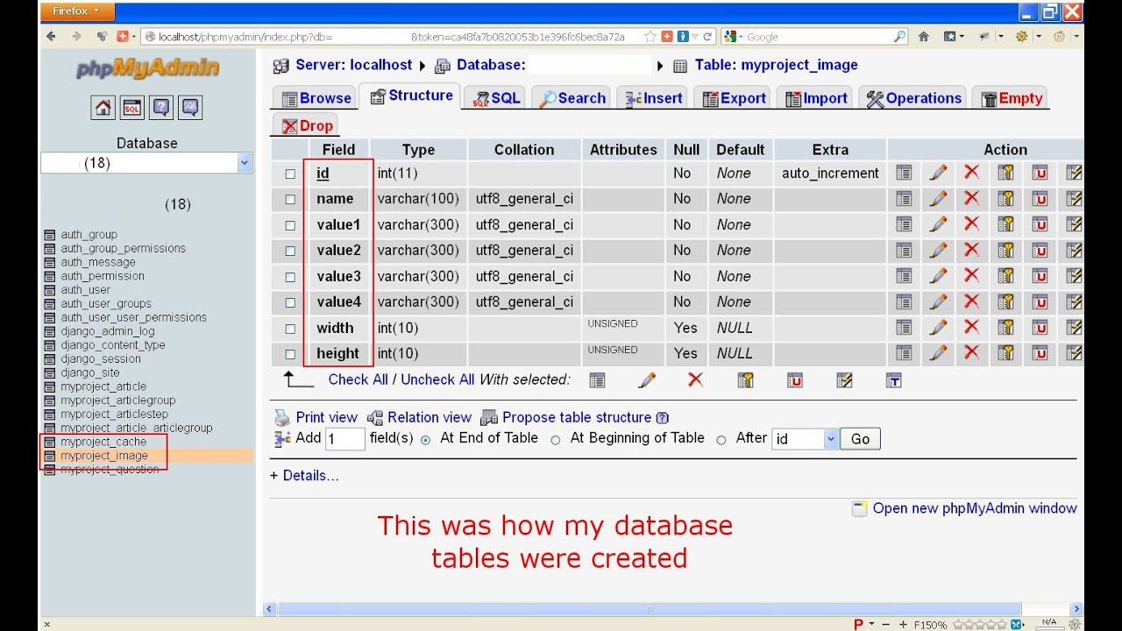
Task: Select At Beginning of Table radio button
Action: click(556, 440)
